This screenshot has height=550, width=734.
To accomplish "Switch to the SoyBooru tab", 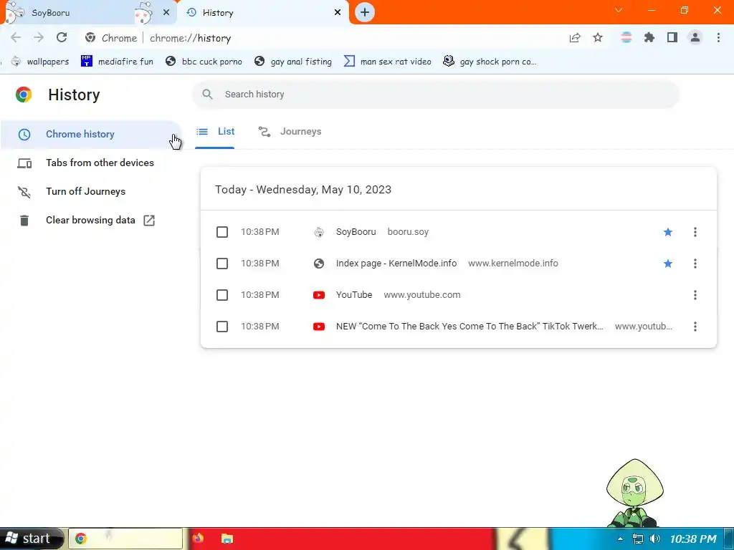I will [89, 13].
